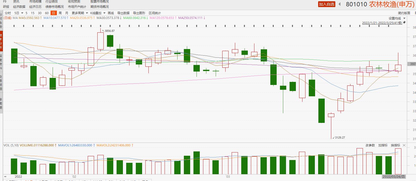Open the 债券市场概况 menu item

point(55,7)
